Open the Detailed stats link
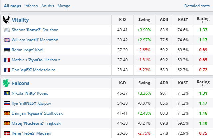This screenshot has width=213, height=138. [x=197, y=6]
